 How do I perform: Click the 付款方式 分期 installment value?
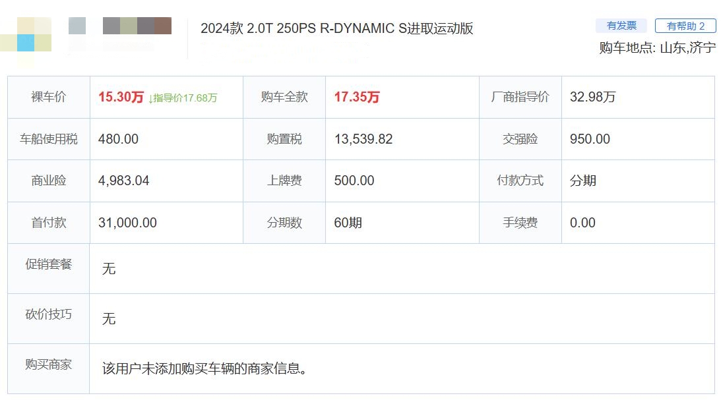click(584, 181)
